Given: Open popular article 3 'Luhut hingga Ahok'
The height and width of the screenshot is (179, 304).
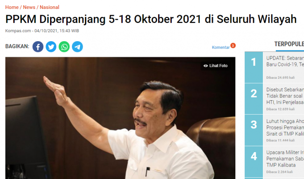Looking at the screenshot, I should tap(285, 128).
